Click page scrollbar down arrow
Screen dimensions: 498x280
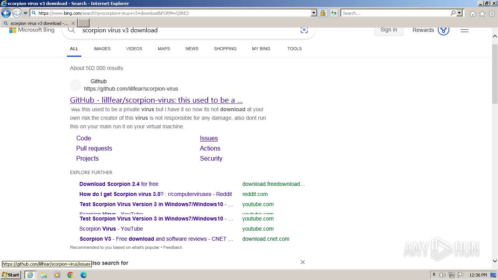(x=495, y=261)
